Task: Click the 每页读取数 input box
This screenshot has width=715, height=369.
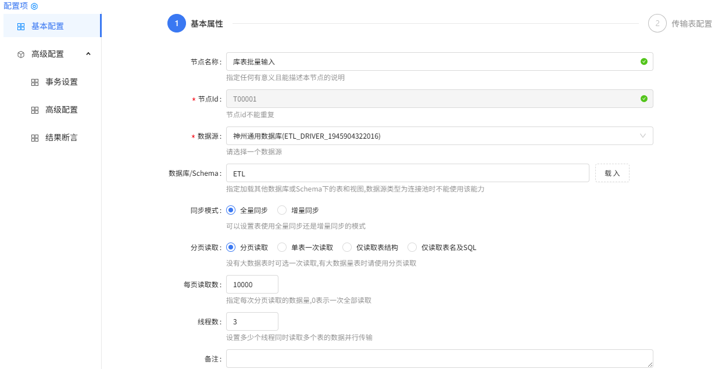Action: pyautogui.click(x=252, y=284)
